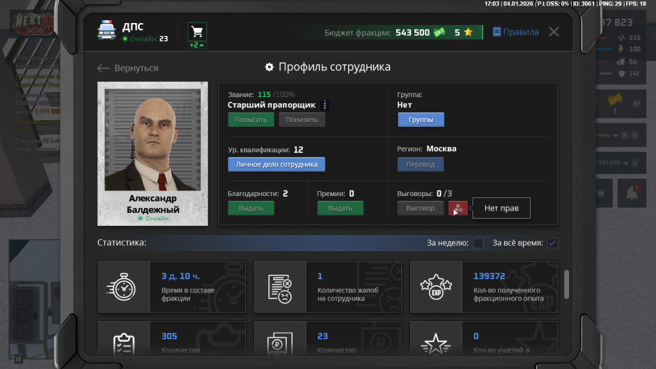The width and height of the screenshot is (656, 369).
Task: Click the clipboard icon in statistics
Action: coord(124,343)
